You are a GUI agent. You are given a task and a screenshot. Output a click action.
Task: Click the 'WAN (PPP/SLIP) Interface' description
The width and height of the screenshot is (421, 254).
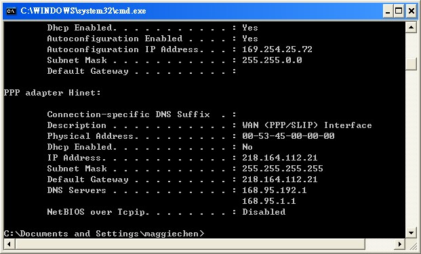pyautogui.click(x=307, y=125)
